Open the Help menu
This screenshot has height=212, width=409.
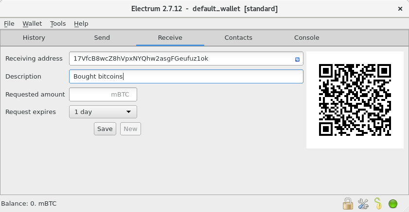point(81,23)
